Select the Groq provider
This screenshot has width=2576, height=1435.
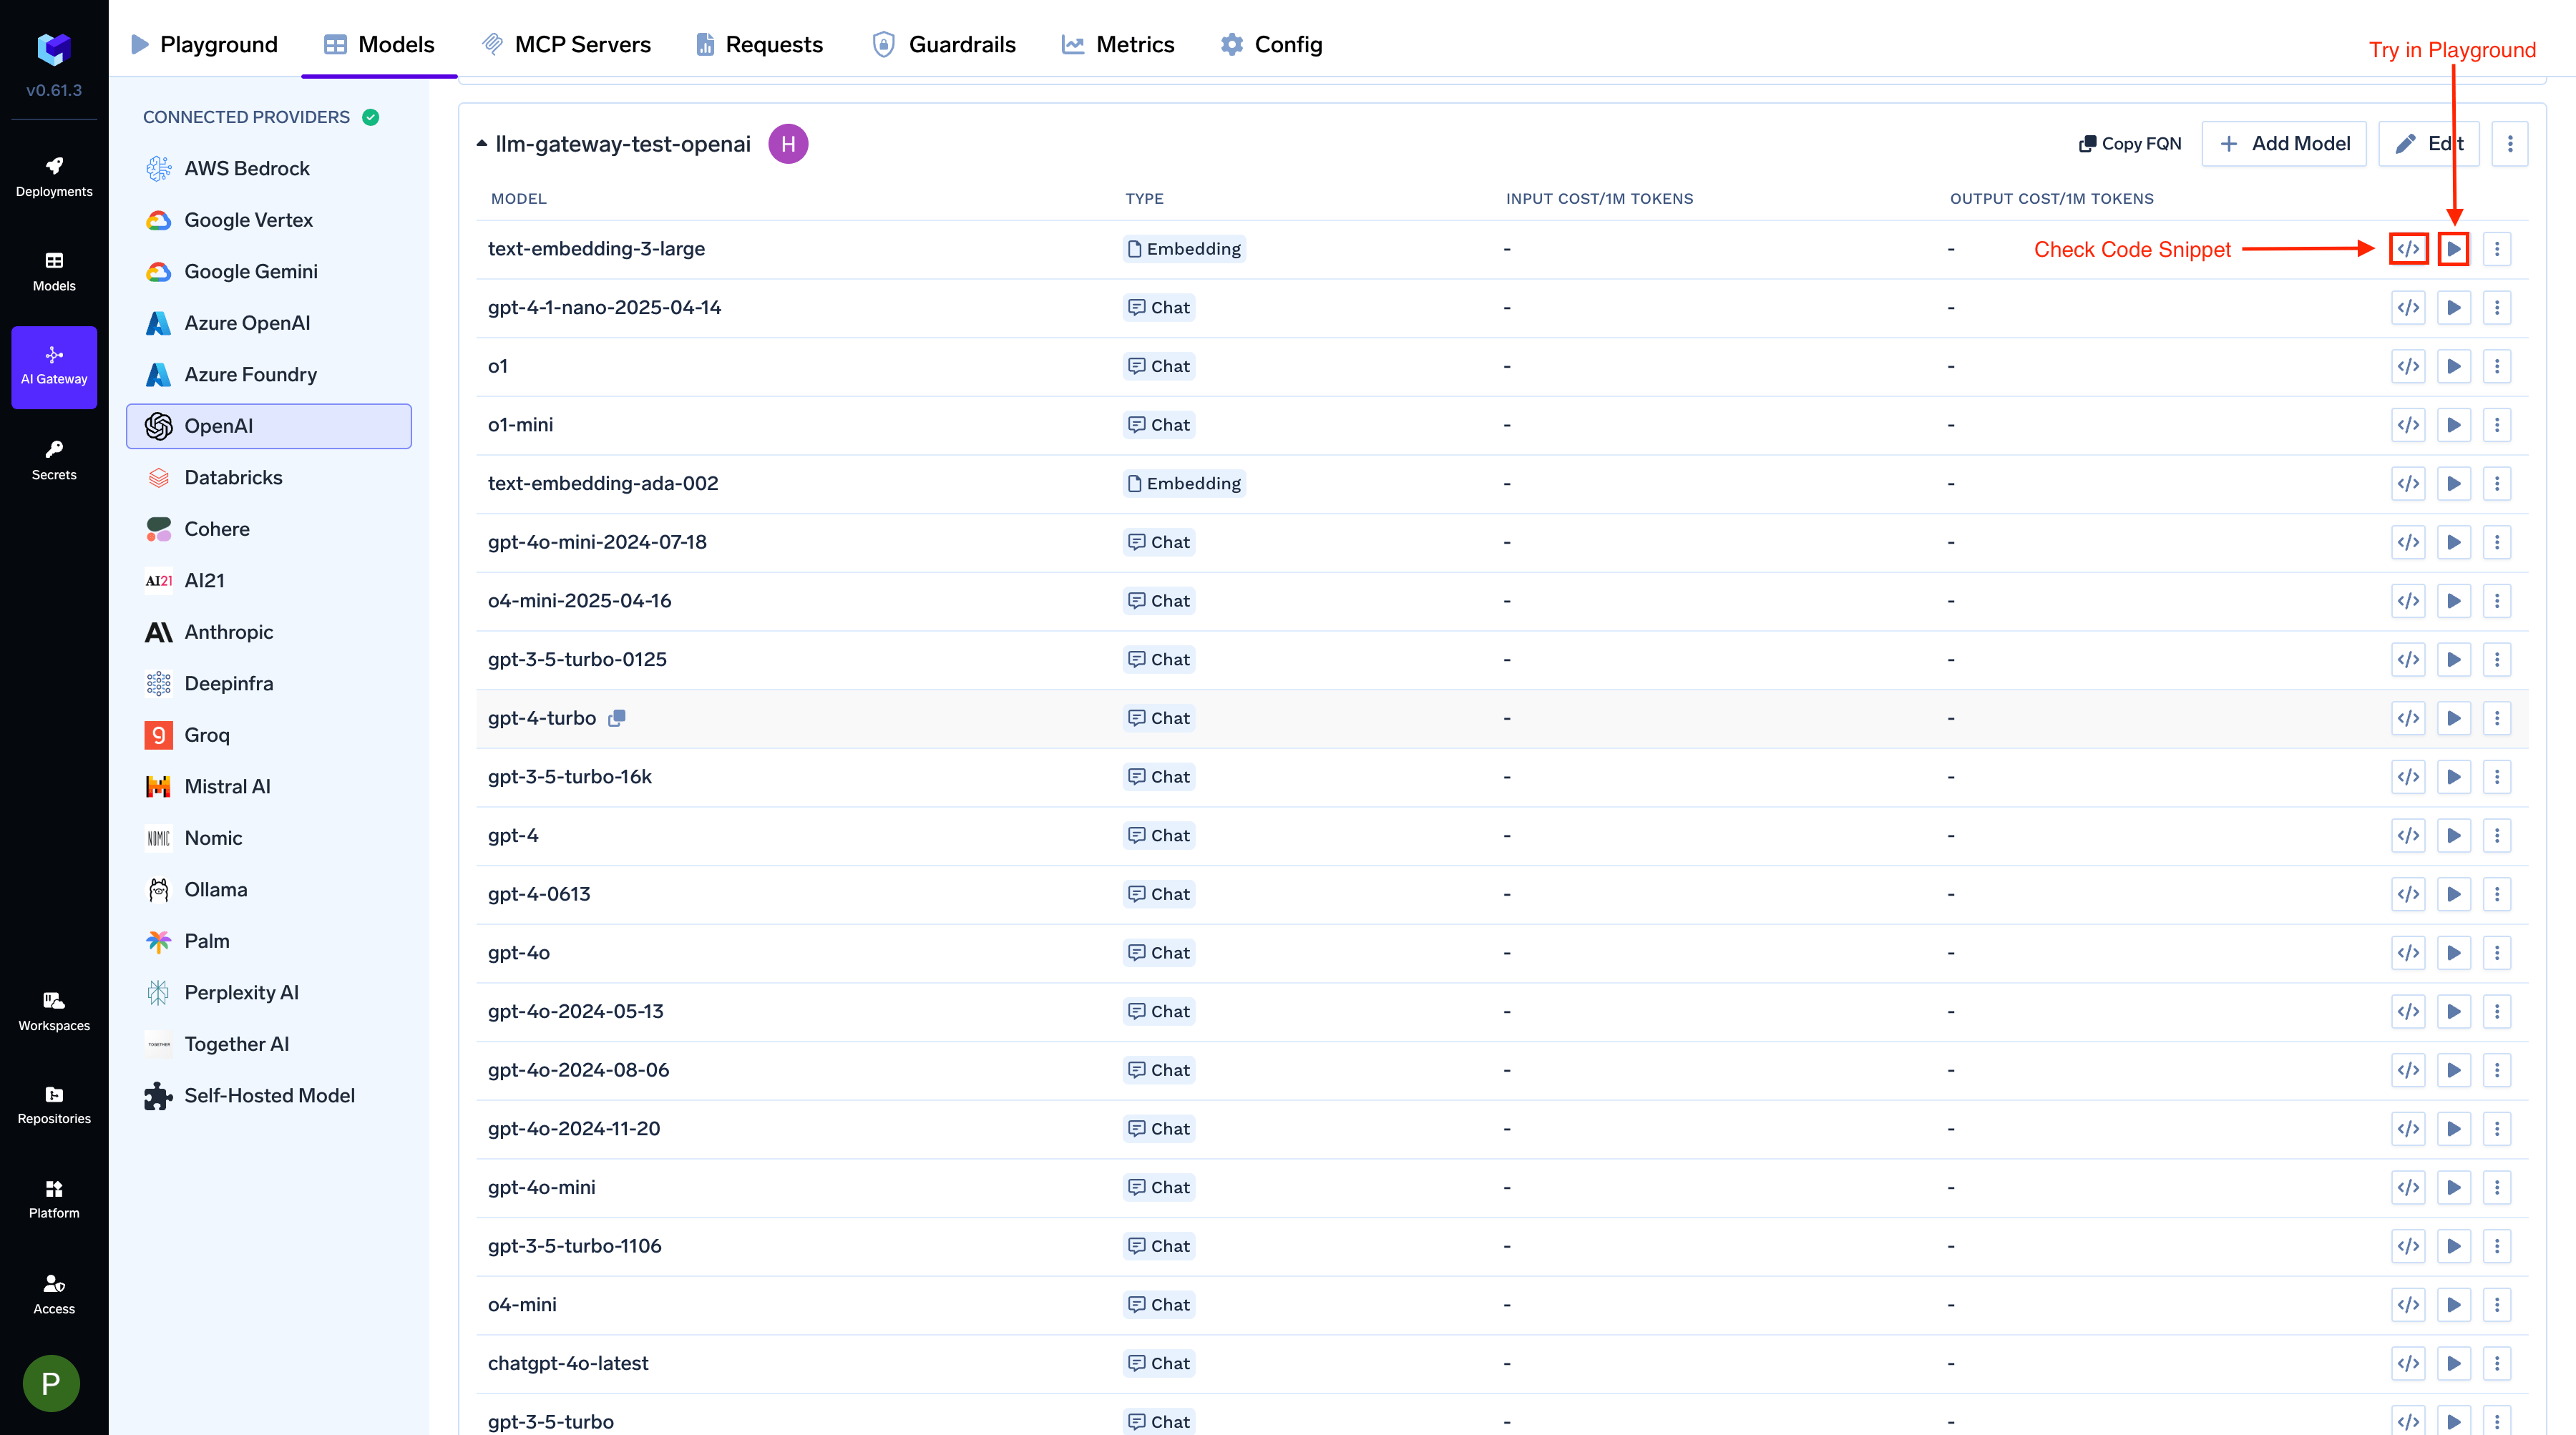tap(269, 735)
